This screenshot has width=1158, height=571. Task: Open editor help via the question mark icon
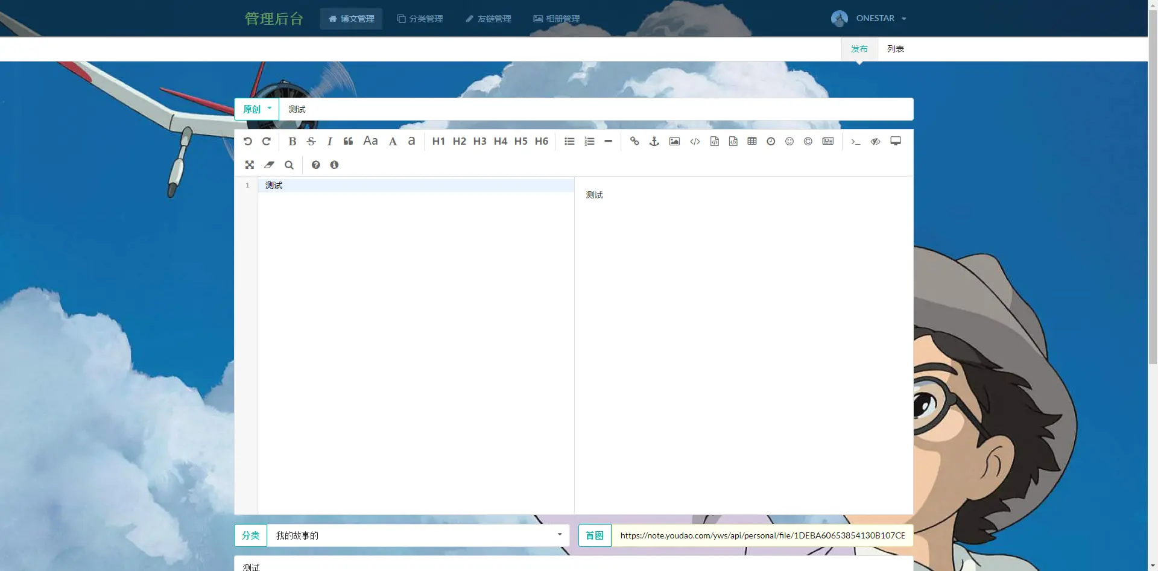pos(315,165)
